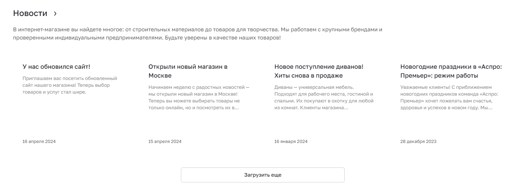Click excerpt 'Начинаем неделю с радостных новостей'

click(x=199, y=98)
